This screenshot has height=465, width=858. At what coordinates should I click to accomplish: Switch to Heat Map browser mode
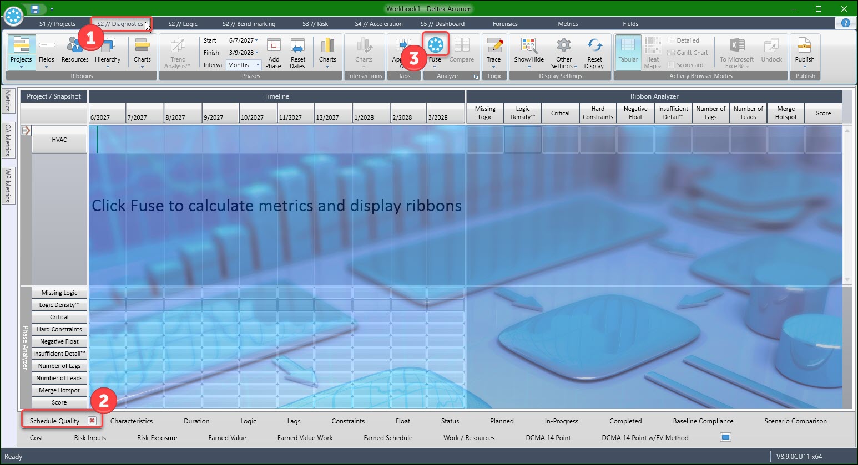point(652,52)
